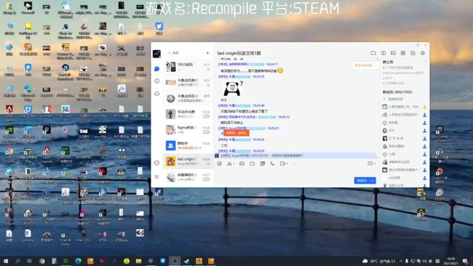Select 22数 member in list
The image size is (473, 266).
[x=404, y=154]
